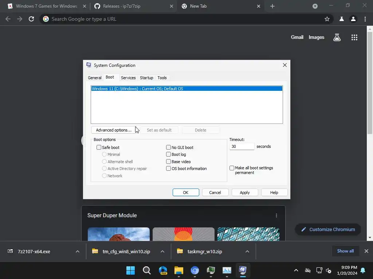373x279 pixels.
Task: Expand options for 7z2107-x64.exe download
Action: click(x=77, y=251)
